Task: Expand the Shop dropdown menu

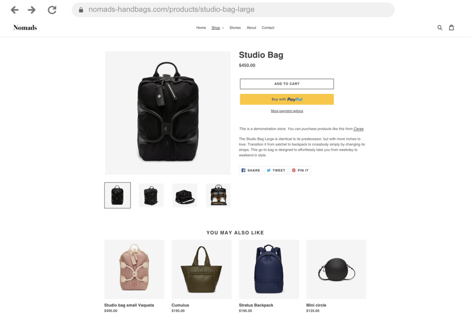Action: point(217,28)
